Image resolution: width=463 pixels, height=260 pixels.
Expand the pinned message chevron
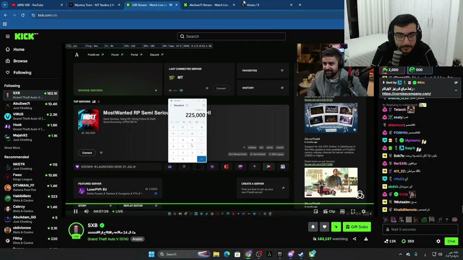coord(456,90)
